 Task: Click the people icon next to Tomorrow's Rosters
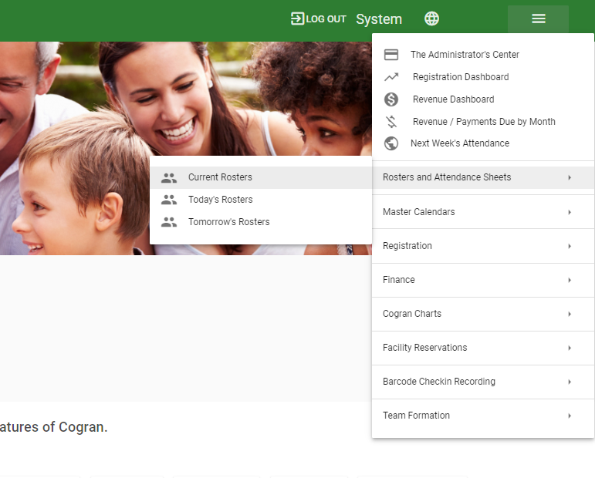(x=169, y=222)
